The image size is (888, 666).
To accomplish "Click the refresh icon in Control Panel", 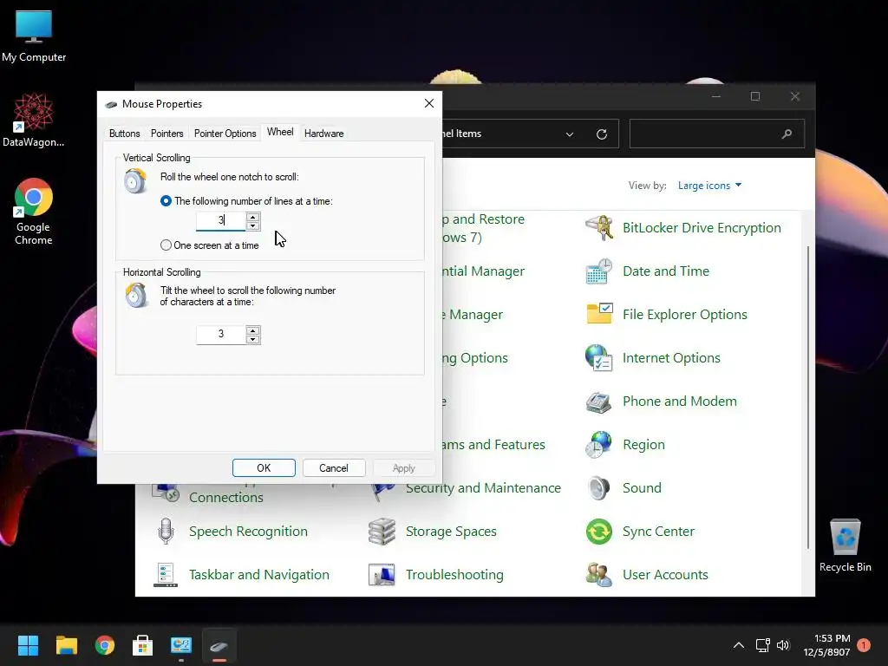I will point(602,134).
